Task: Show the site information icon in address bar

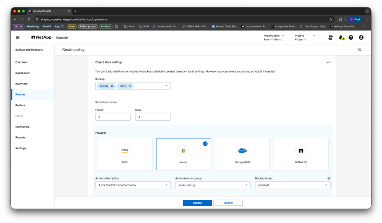Action: point(37,19)
